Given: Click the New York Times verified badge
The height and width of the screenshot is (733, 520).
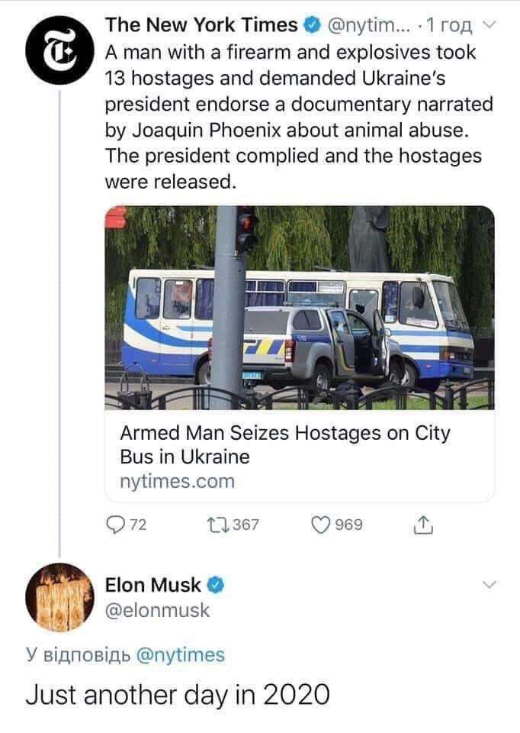Looking at the screenshot, I should click(311, 25).
